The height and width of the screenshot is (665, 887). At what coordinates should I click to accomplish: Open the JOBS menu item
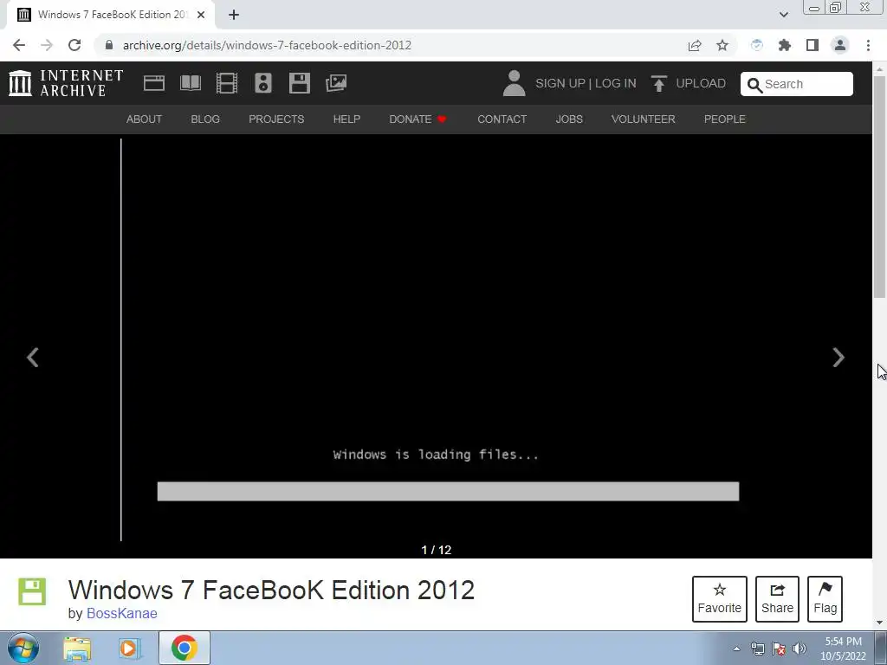coord(569,119)
